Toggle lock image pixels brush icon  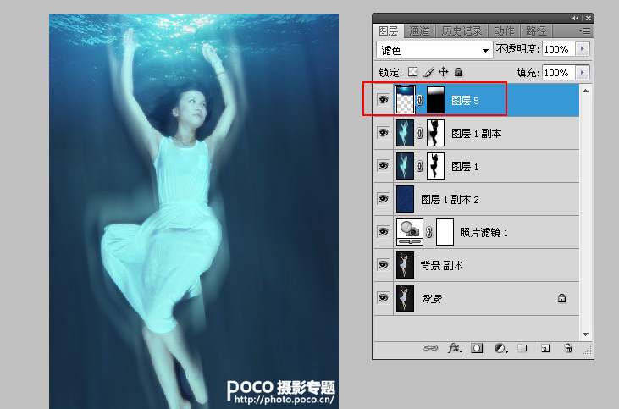[x=428, y=72]
